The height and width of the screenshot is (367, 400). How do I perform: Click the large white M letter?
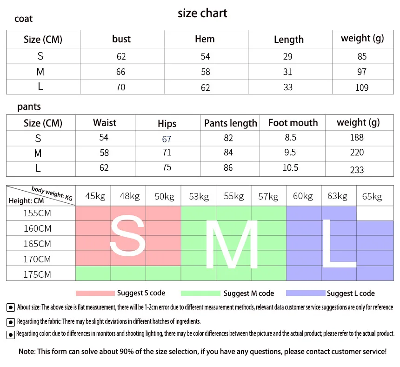point(232,244)
